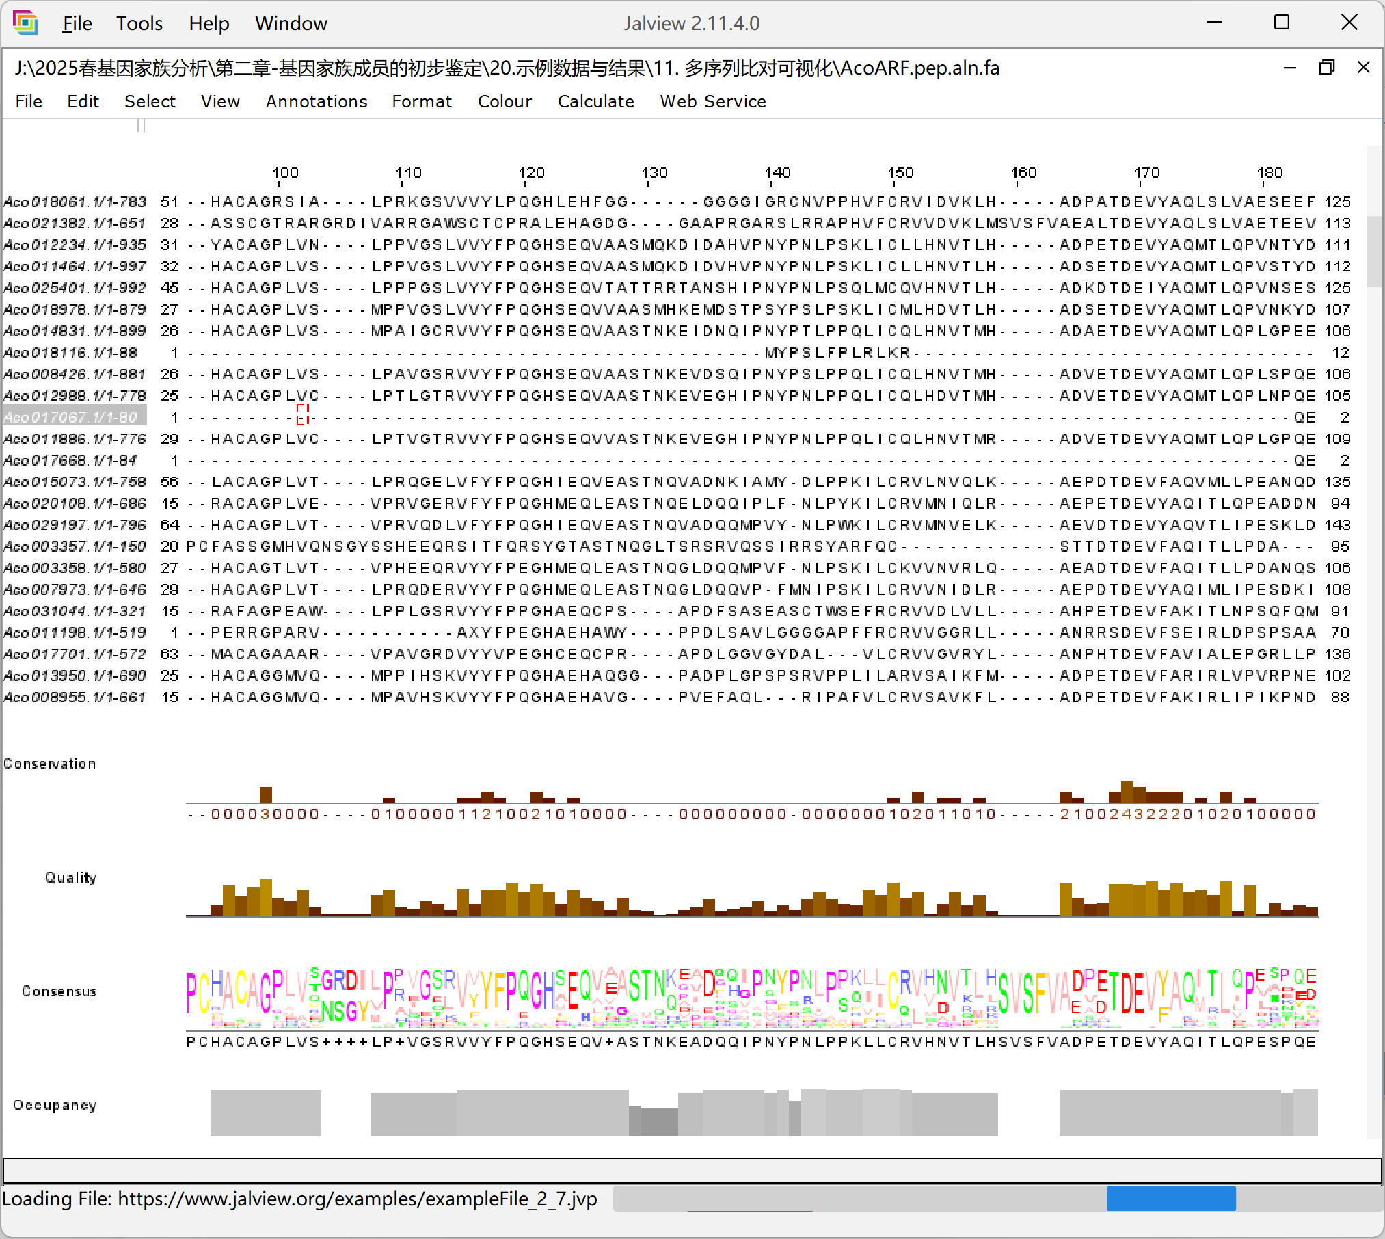Close the AcoARF alignment inner window

tap(1363, 68)
